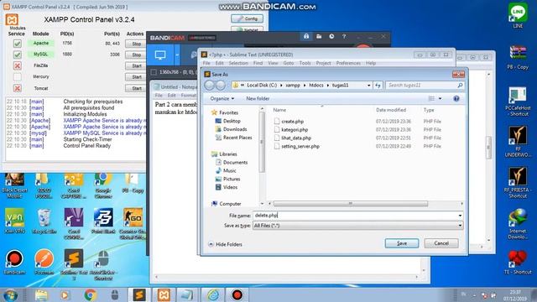Screen dimensions: 537x302
Task: Click the refresh icon beside address bar
Action: click(x=378, y=86)
